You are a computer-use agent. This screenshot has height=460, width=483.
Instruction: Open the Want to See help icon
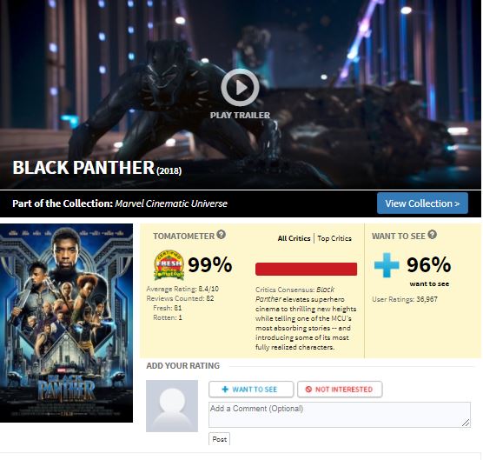[432, 235]
